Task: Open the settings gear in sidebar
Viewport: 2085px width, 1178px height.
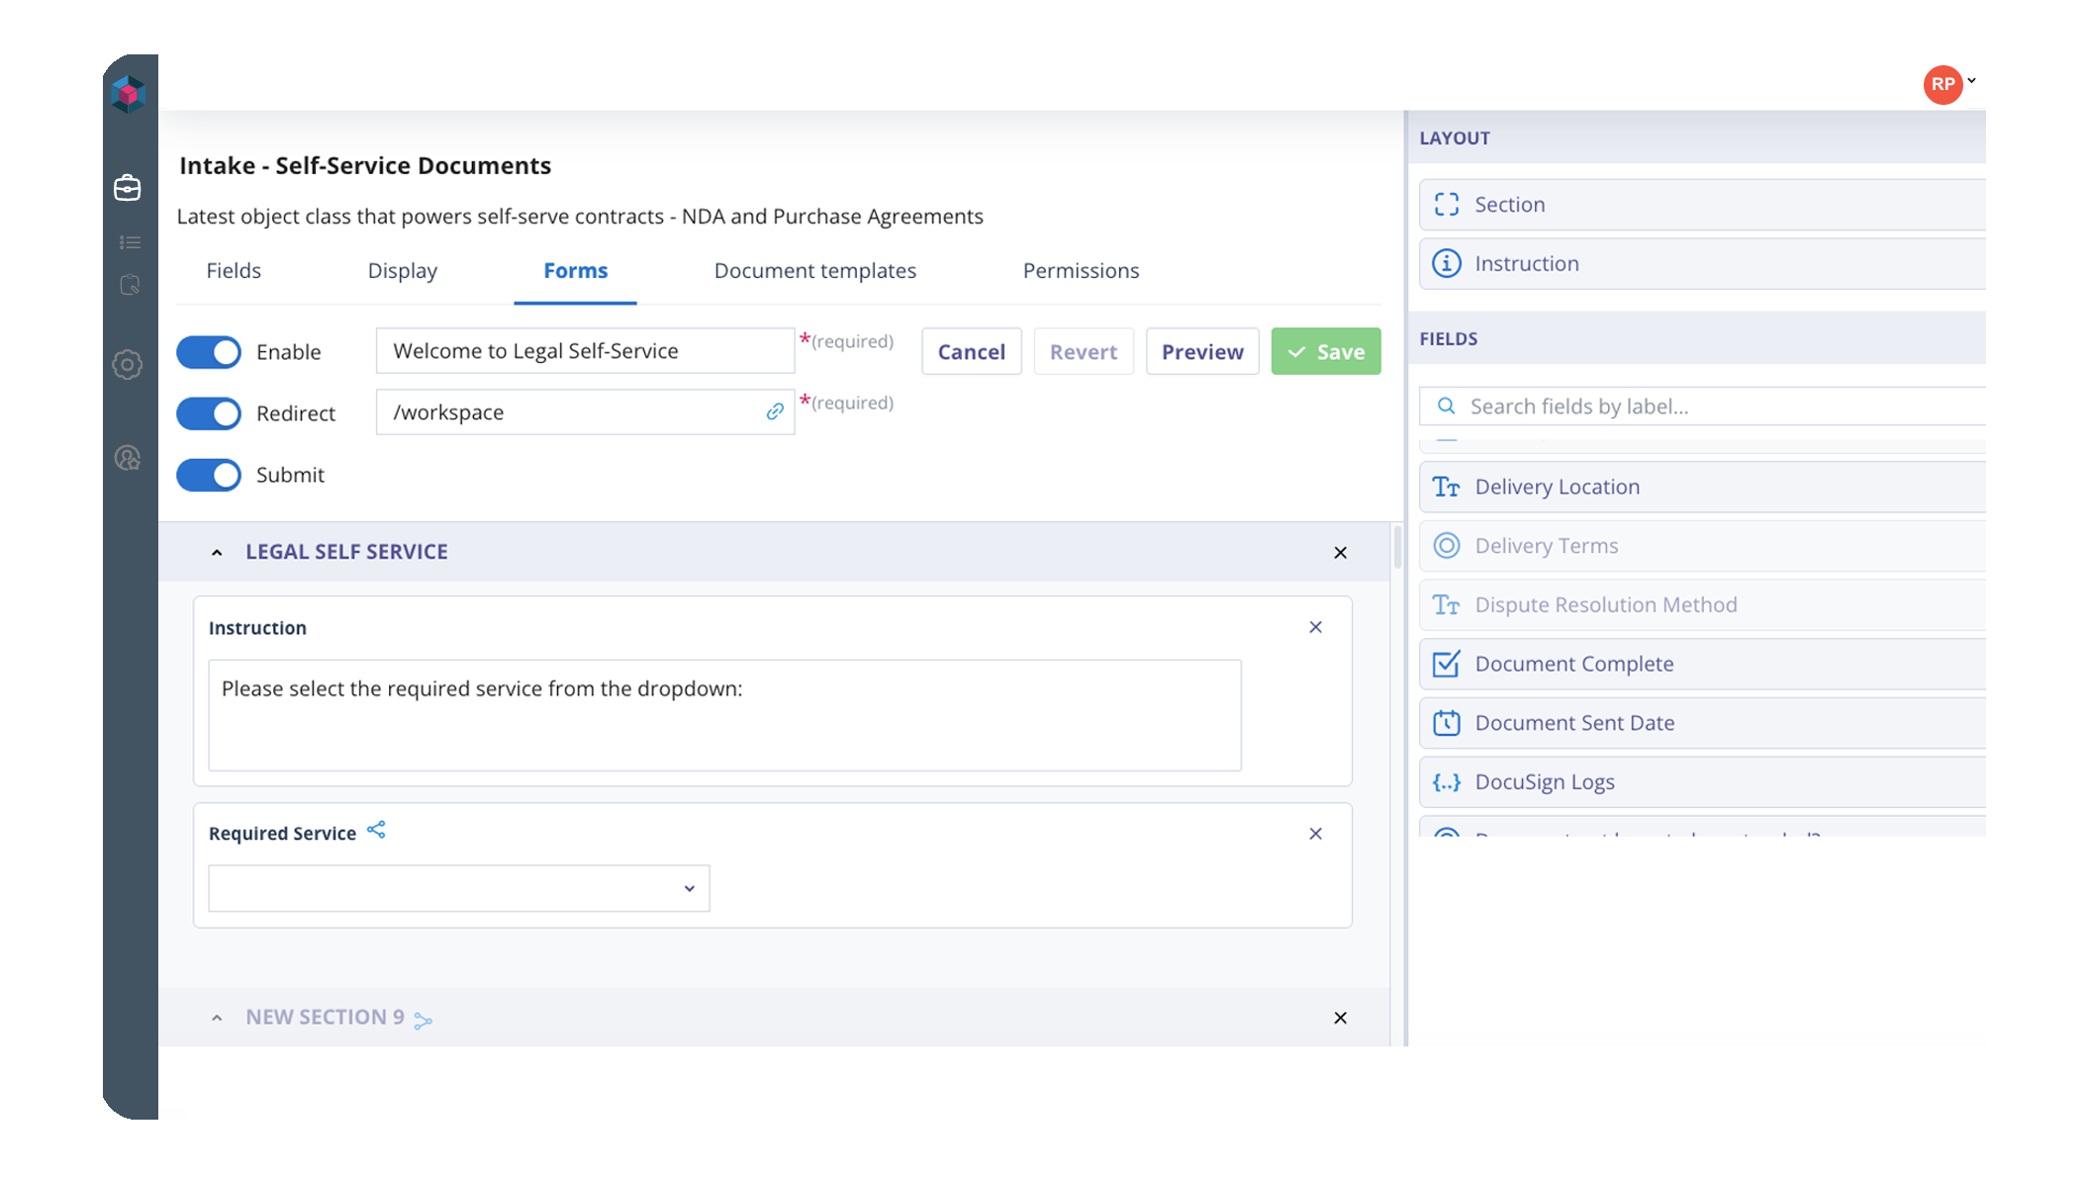Action: tap(128, 365)
